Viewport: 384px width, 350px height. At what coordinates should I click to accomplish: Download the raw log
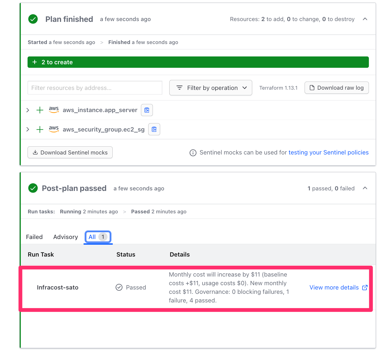336,88
